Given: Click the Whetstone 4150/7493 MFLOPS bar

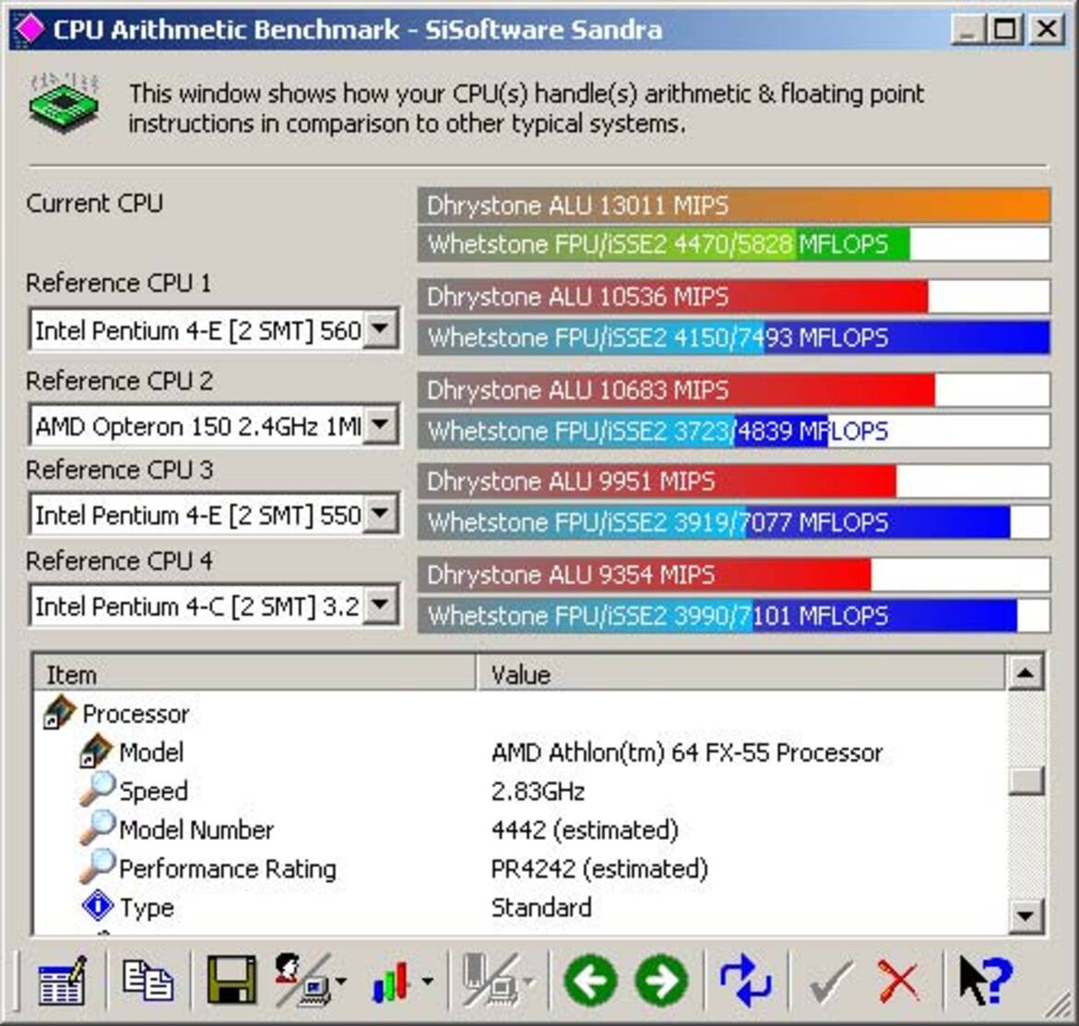Looking at the screenshot, I should (x=733, y=337).
